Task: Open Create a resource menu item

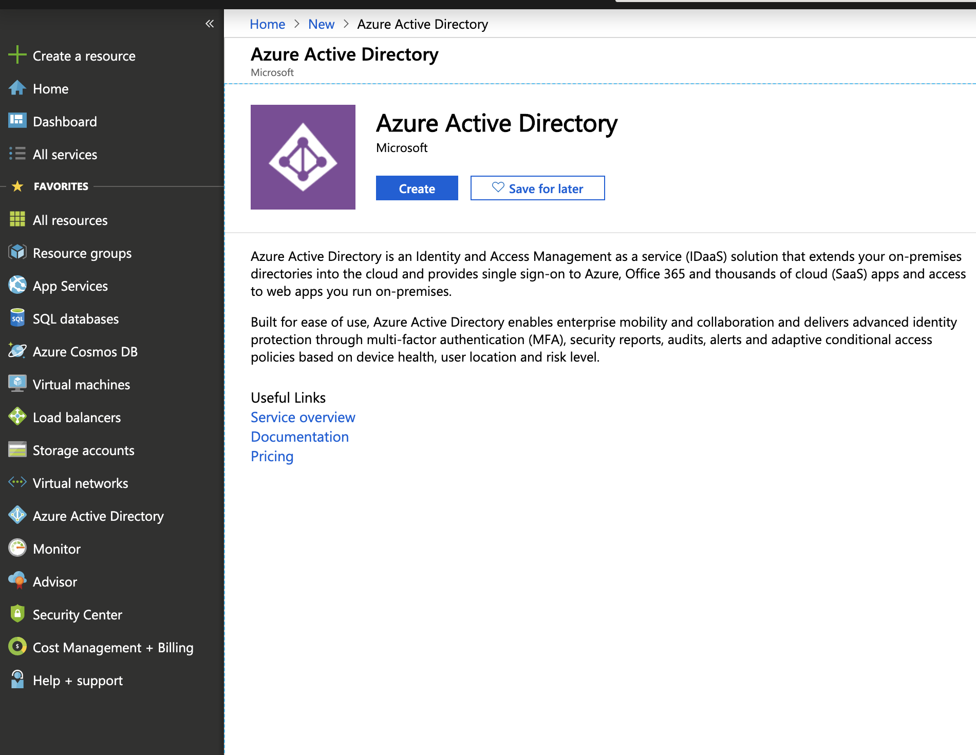Action: point(84,56)
